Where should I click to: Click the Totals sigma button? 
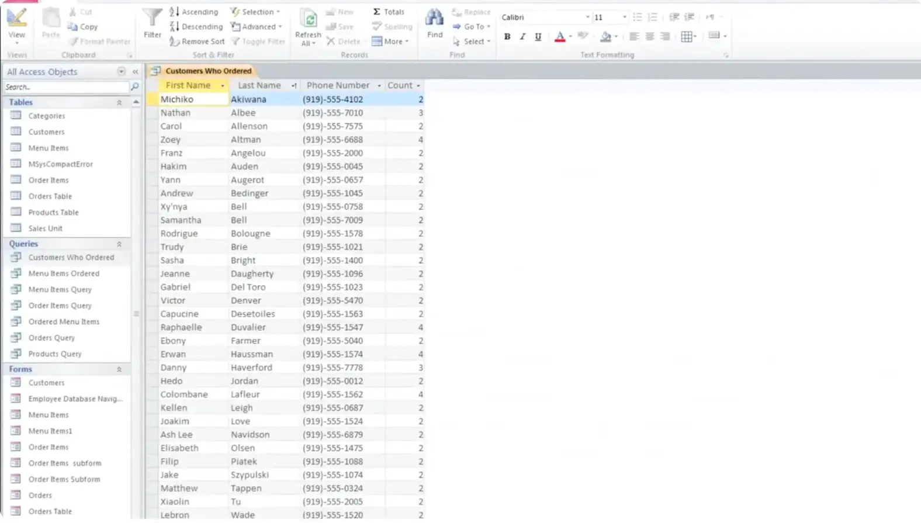(389, 12)
